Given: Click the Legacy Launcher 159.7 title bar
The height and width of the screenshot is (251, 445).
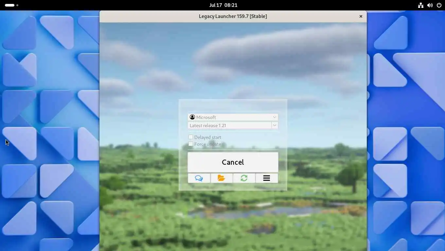Looking at the screenshot, I should pyautogui.click(x=233, y=16).
